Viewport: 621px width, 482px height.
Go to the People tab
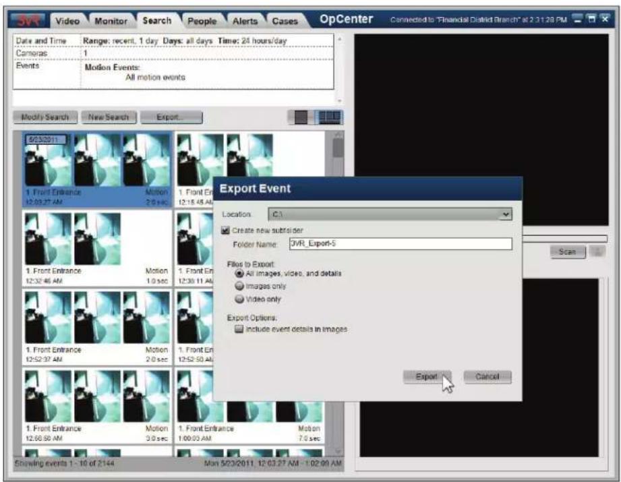coord(202,21)
